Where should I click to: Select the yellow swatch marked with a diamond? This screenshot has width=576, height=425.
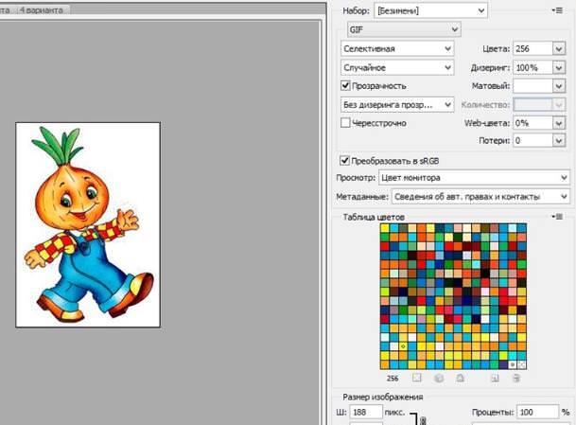(403, 346)
